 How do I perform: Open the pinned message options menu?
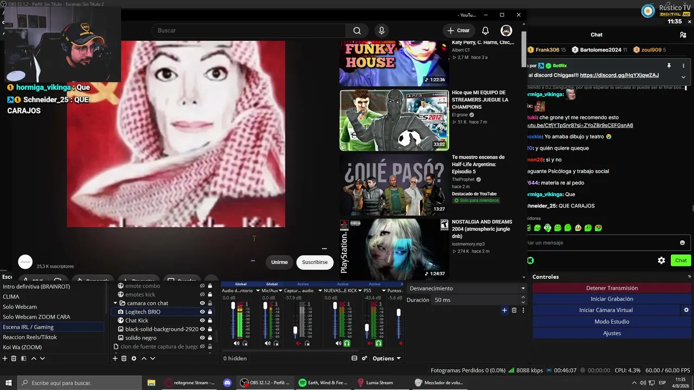[x=683, y=66]
